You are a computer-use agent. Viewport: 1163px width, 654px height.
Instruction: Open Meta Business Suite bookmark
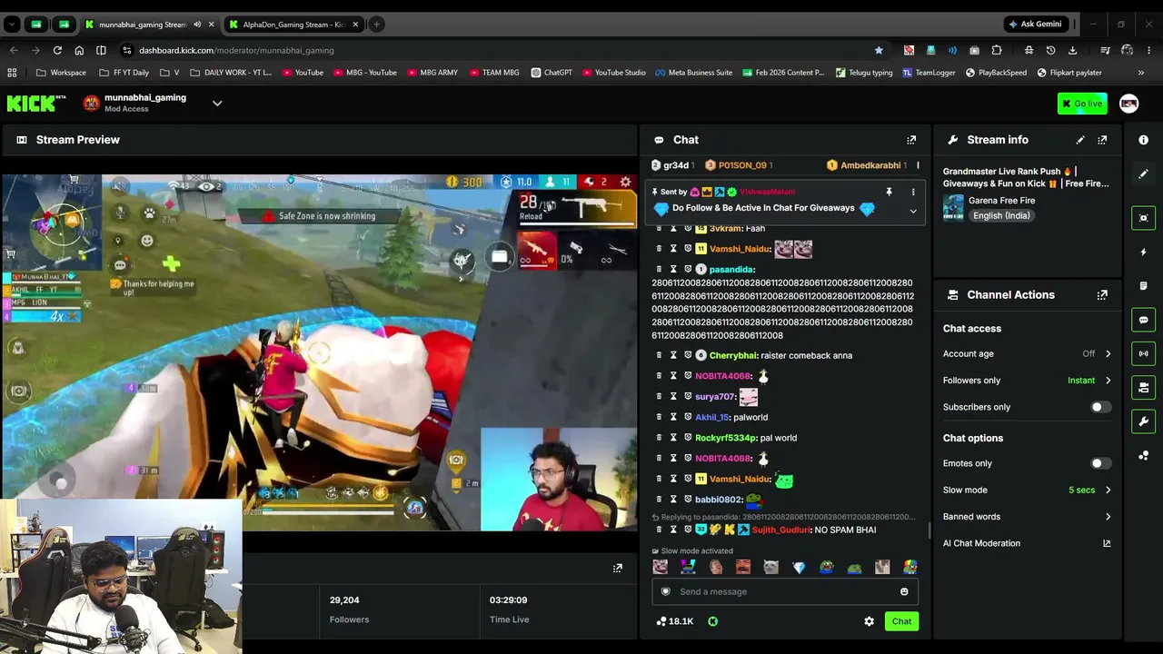(x=693, y=73)
